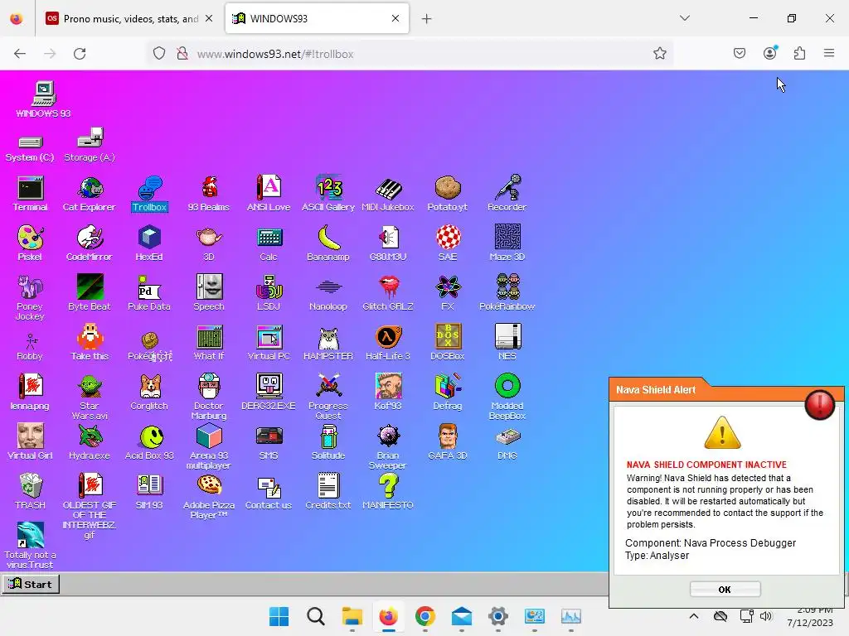Click the Windows 93 Start button

(x=31, y=584)
